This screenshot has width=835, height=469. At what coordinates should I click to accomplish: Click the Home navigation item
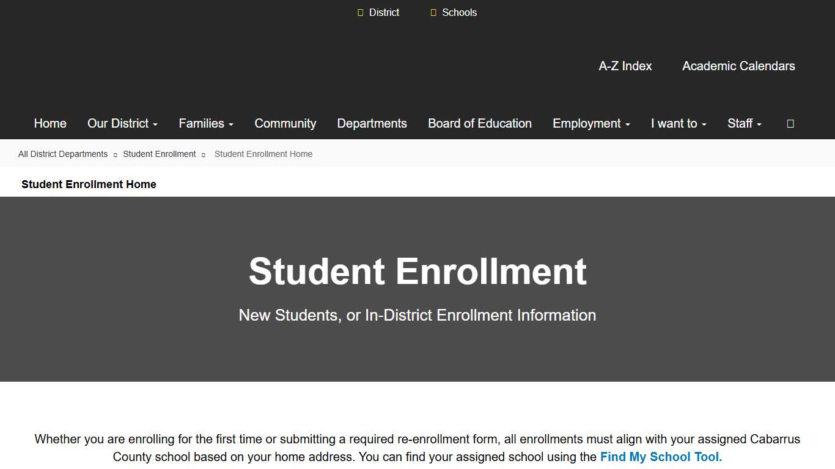tap(50, 123)
